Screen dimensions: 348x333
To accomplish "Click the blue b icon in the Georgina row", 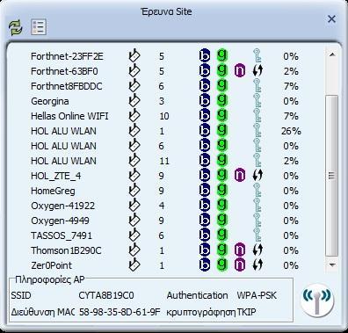I will 205,101.
